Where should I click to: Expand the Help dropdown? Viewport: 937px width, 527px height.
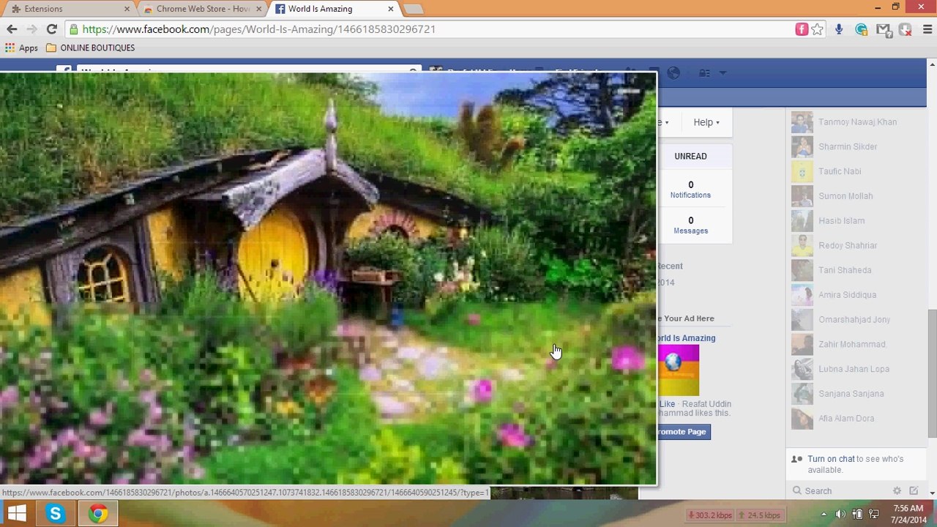tap(706, 122)
